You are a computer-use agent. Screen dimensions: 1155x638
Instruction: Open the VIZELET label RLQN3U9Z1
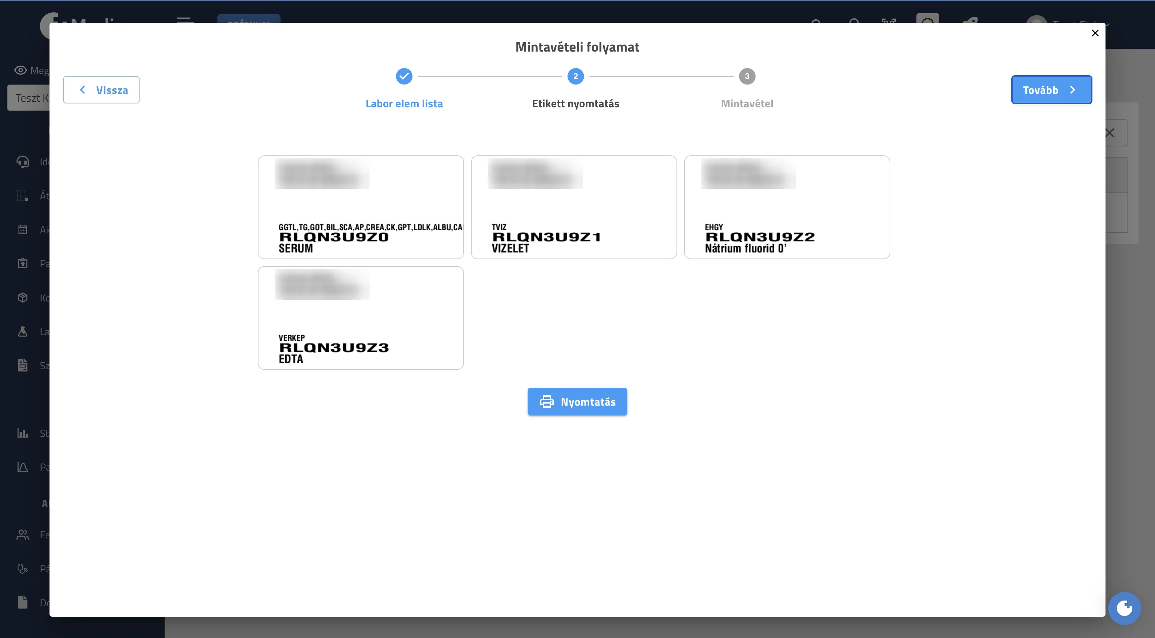click(574, 207)
